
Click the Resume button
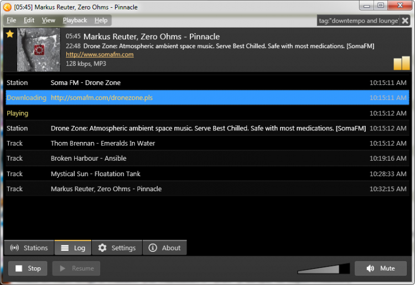pyautogui.click(x=76, y=268)
